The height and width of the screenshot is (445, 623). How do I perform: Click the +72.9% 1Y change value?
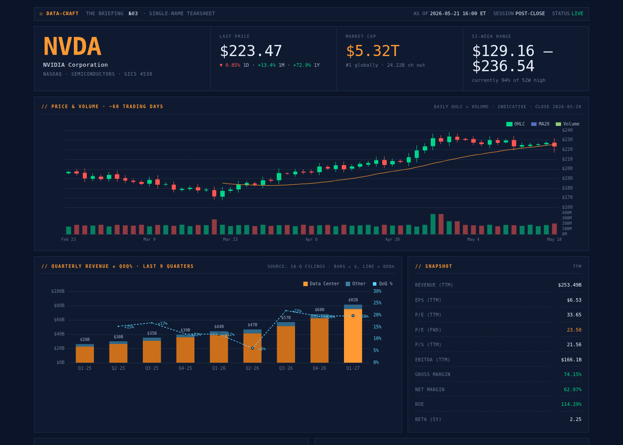pos(302,65)
